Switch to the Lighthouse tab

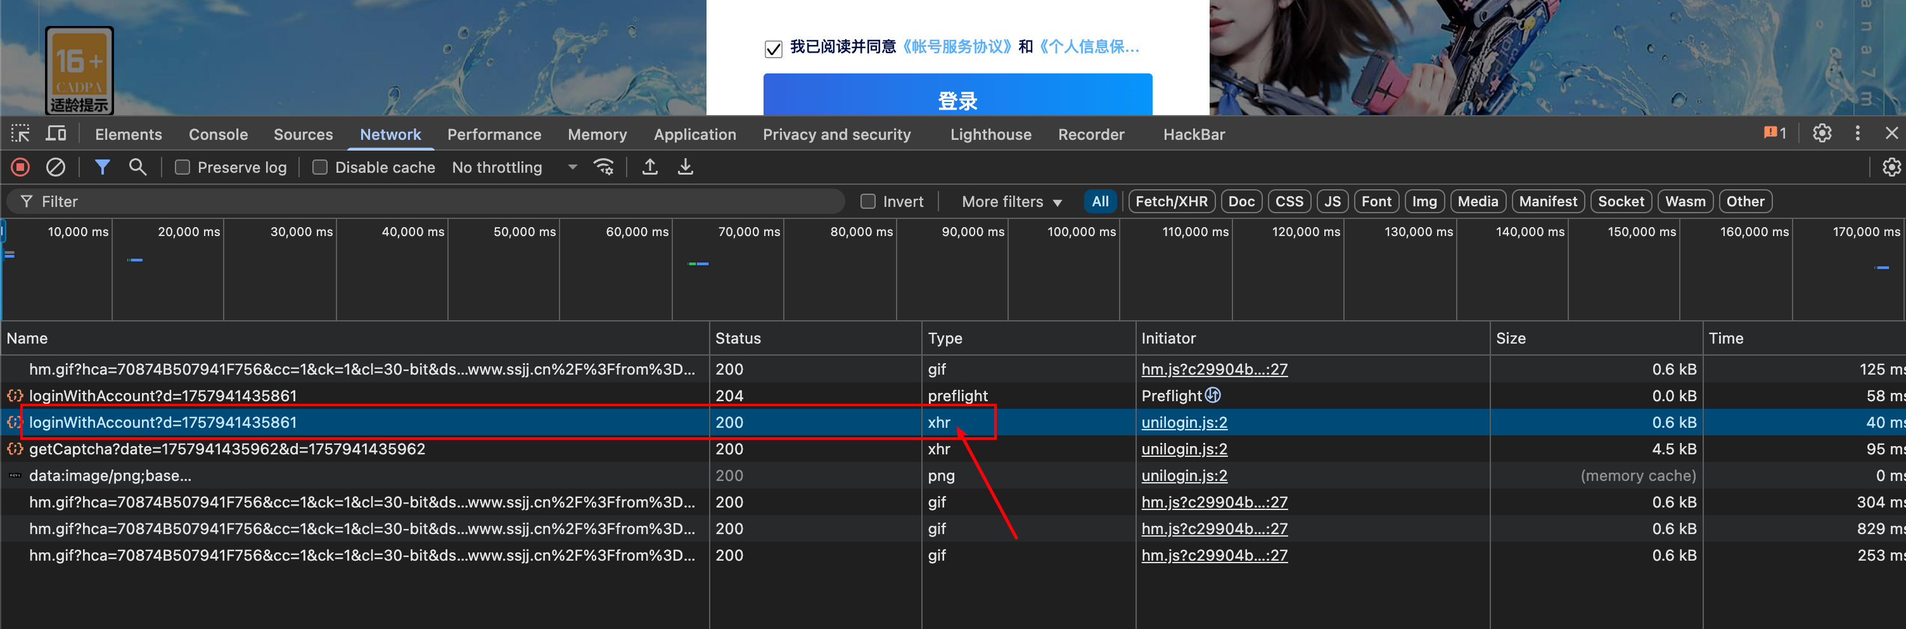[x=991, y=135]
